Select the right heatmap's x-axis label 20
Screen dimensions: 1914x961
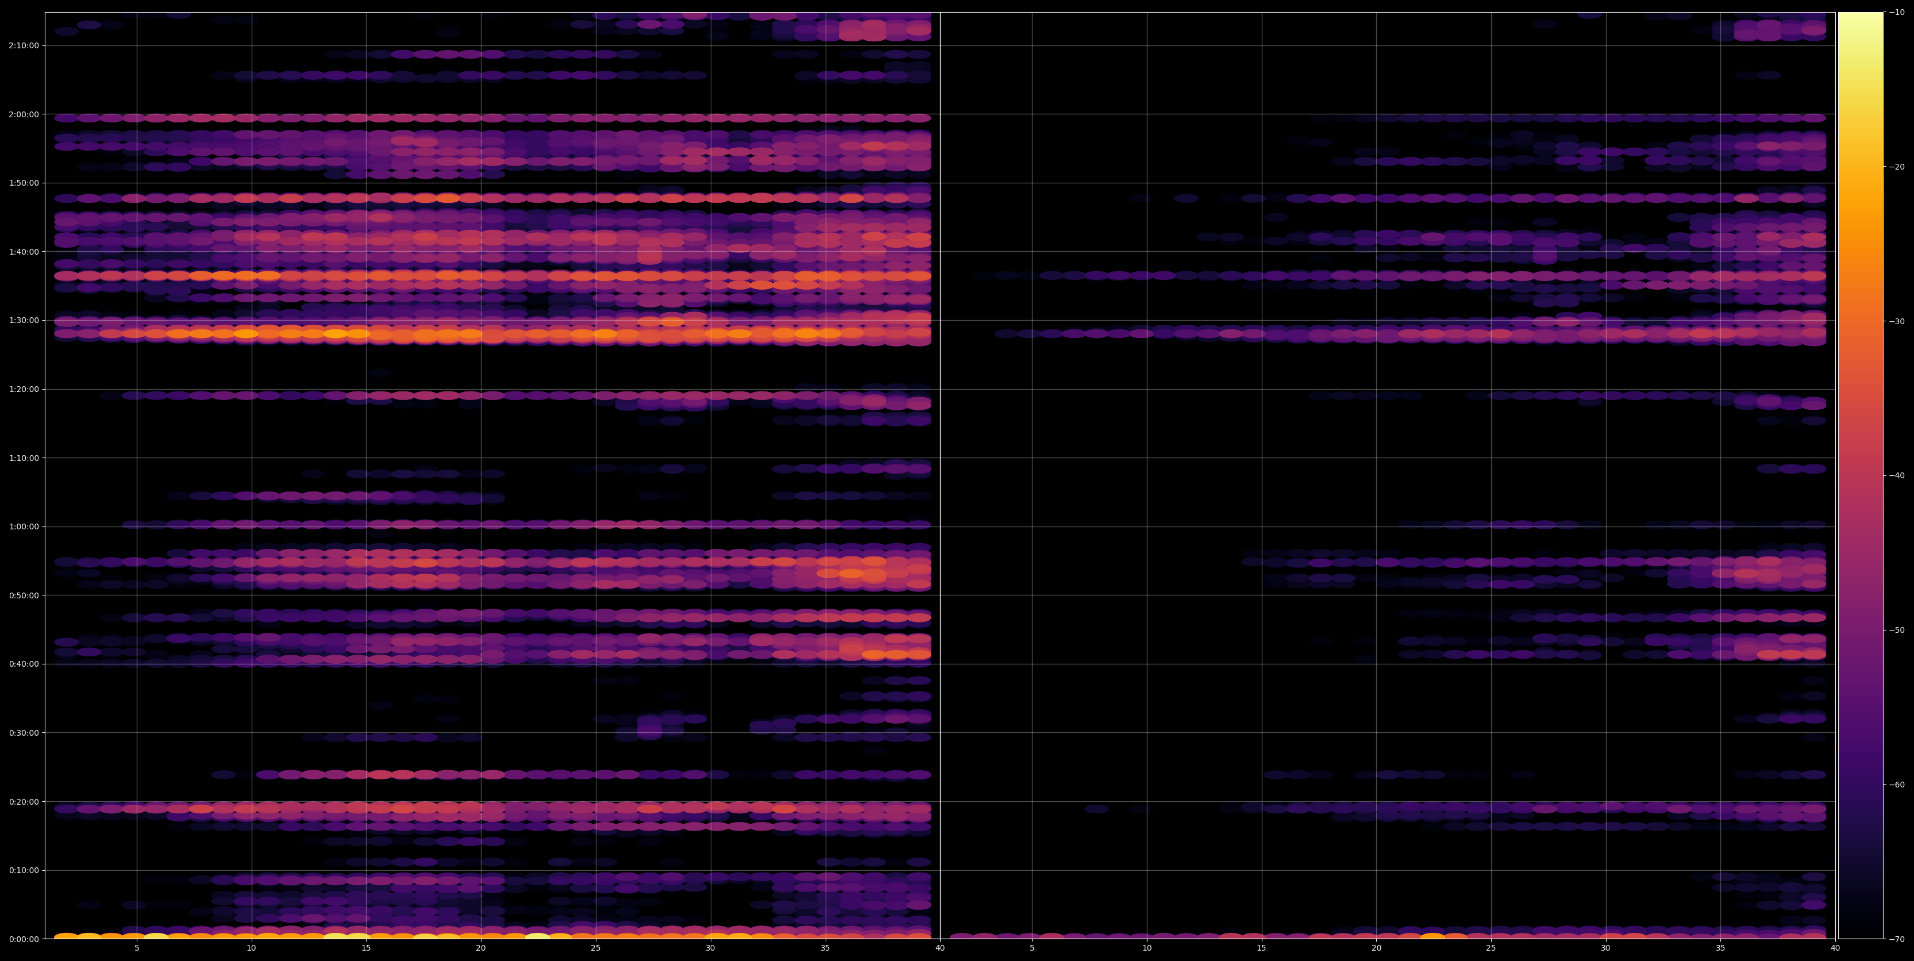tap(1376, 948)
